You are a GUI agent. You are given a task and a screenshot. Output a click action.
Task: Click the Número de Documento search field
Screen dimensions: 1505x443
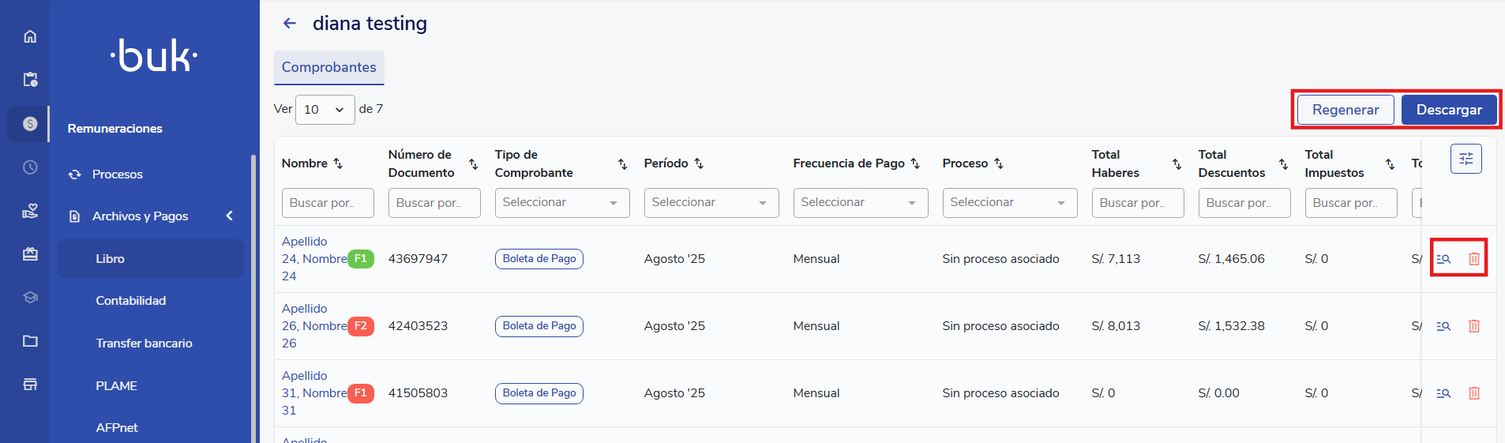coord(433,203)
